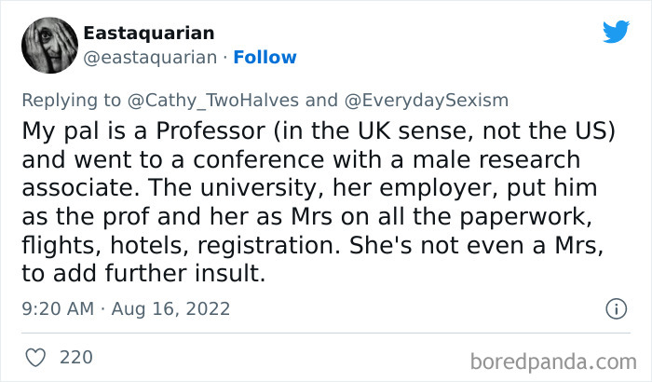Screen dimensions: 652x382
Task: Open the tweet info circle icon
Action: [x=616, y=308]
